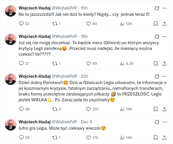This screenshot has width=173, height=144.
Task: Open more options on 18h tweet
Action: pos(166,36)
